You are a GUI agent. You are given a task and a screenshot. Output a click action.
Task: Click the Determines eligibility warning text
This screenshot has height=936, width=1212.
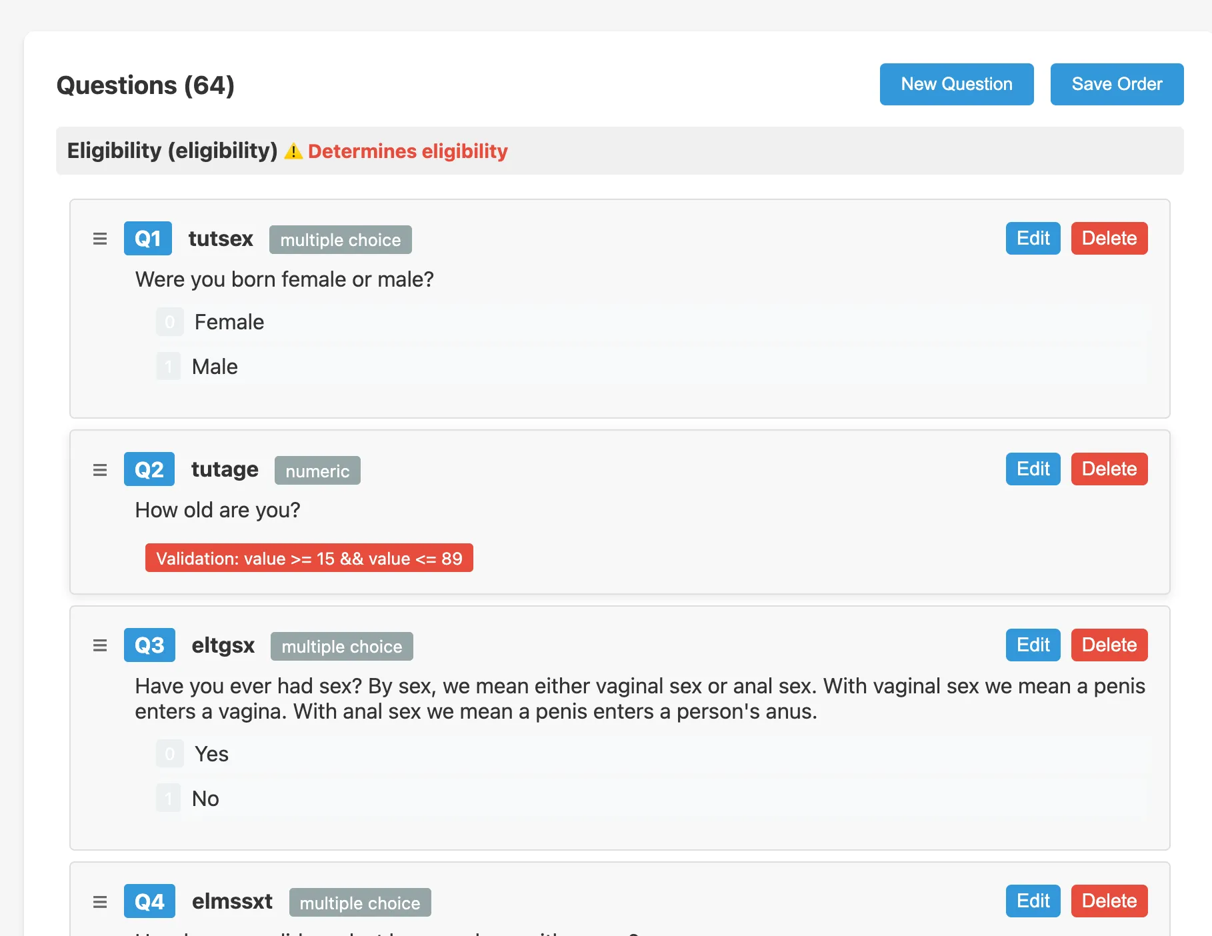407,151
